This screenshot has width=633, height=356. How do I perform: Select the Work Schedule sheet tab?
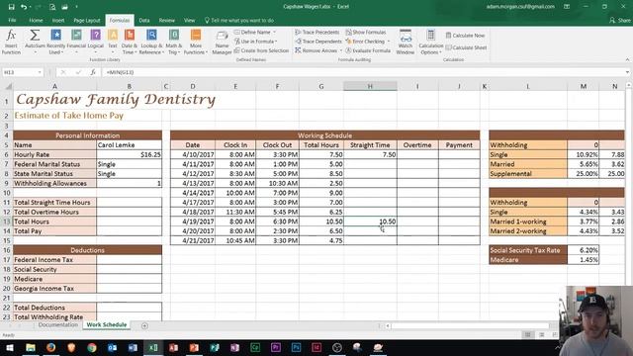click(107, 325)
